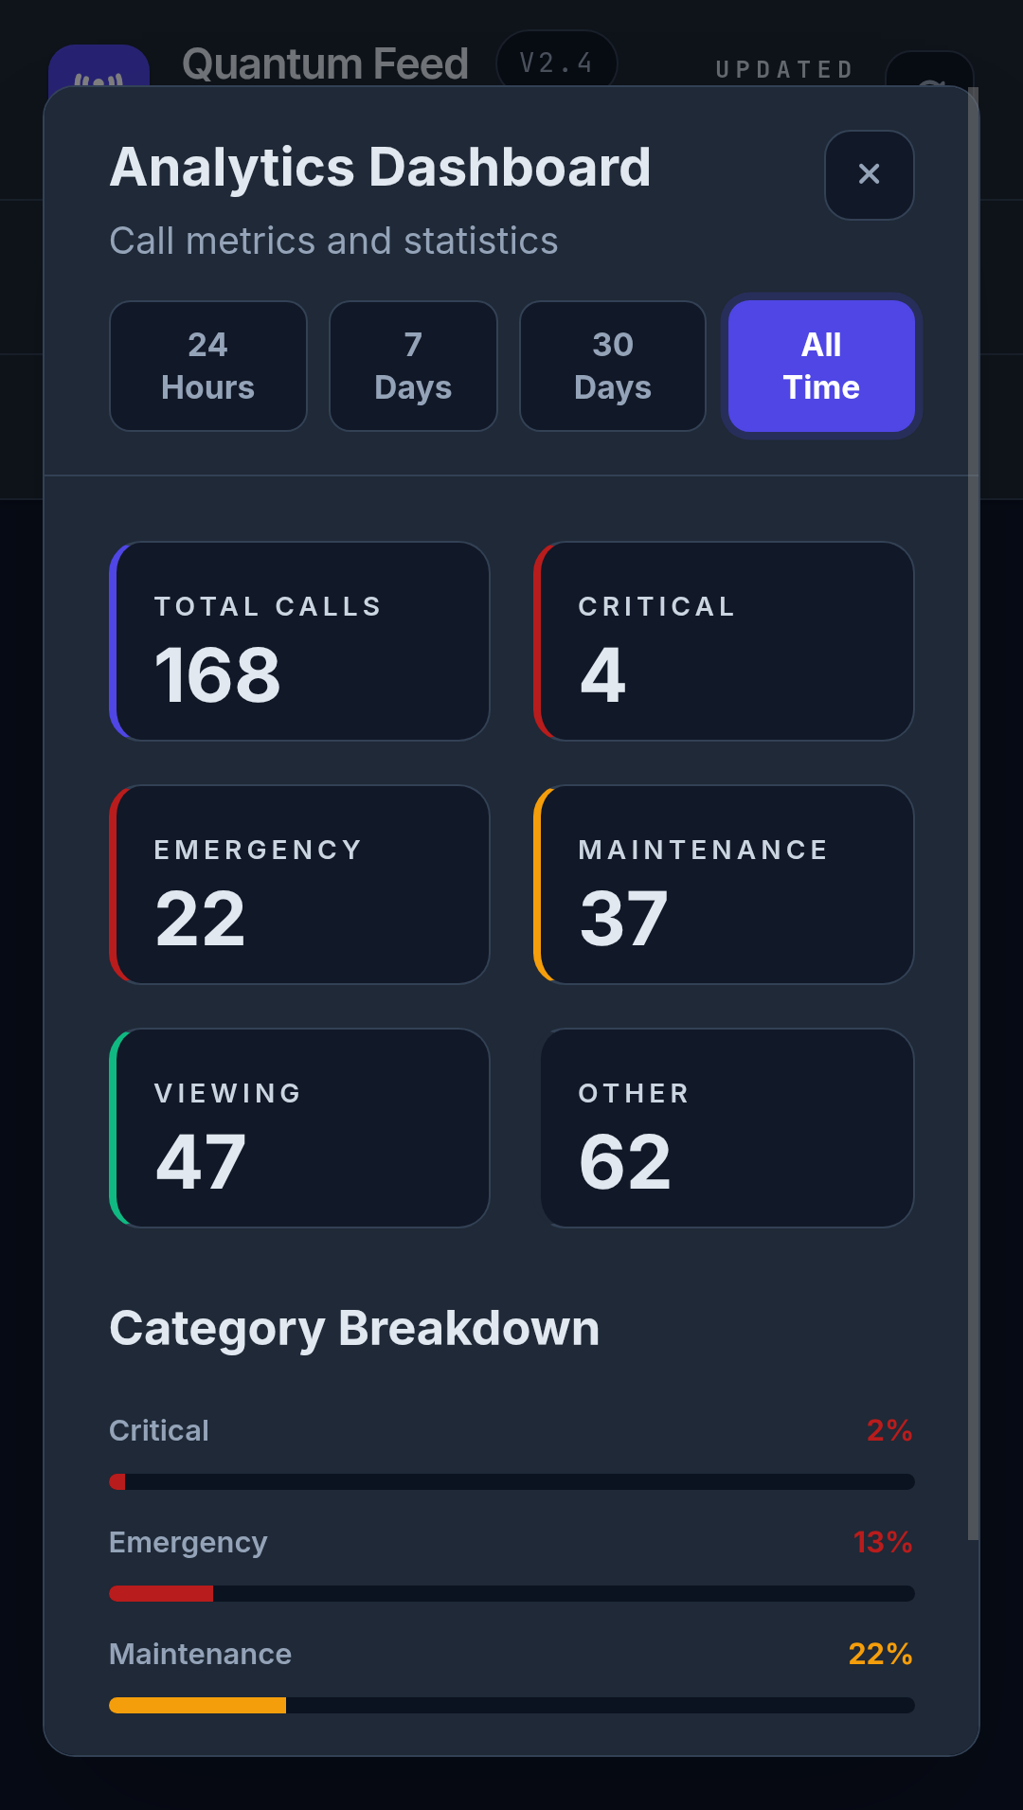Screen dimensions: 1023x1810
Task: Click the V2.4 version badge
Action: [x=556, y=63]
